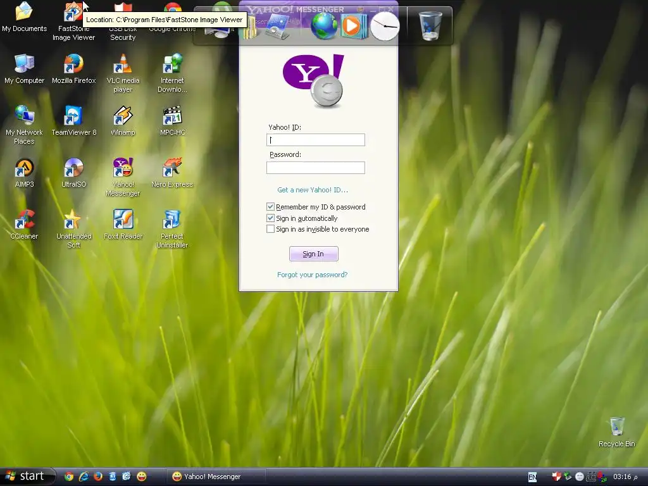
Task: Launch Internet Download Manager shortcut
Action: (172, 73)
